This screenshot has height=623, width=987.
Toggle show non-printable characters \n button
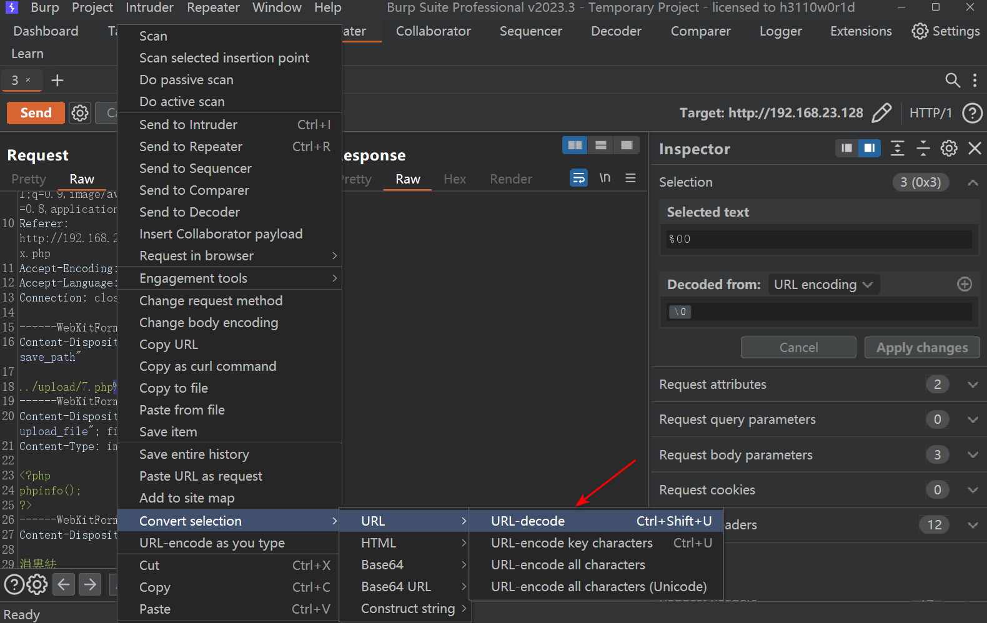click(605, 179)
